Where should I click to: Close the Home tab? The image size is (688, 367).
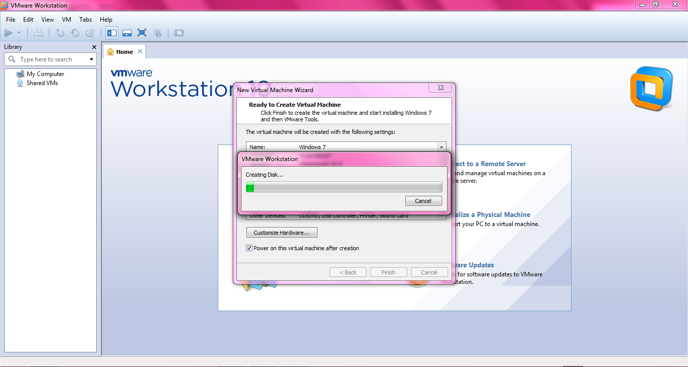click(x=140, y=51)
